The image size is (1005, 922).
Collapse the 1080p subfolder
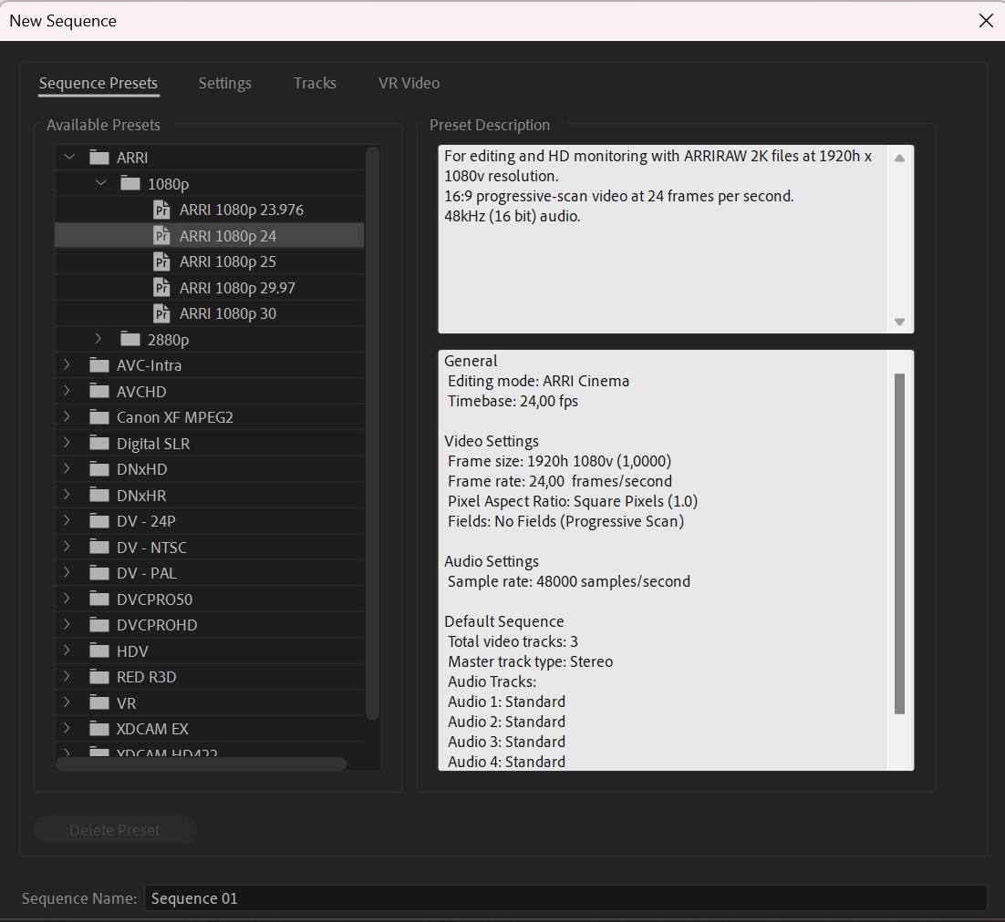pyautogui.click(x=100, y=183)
